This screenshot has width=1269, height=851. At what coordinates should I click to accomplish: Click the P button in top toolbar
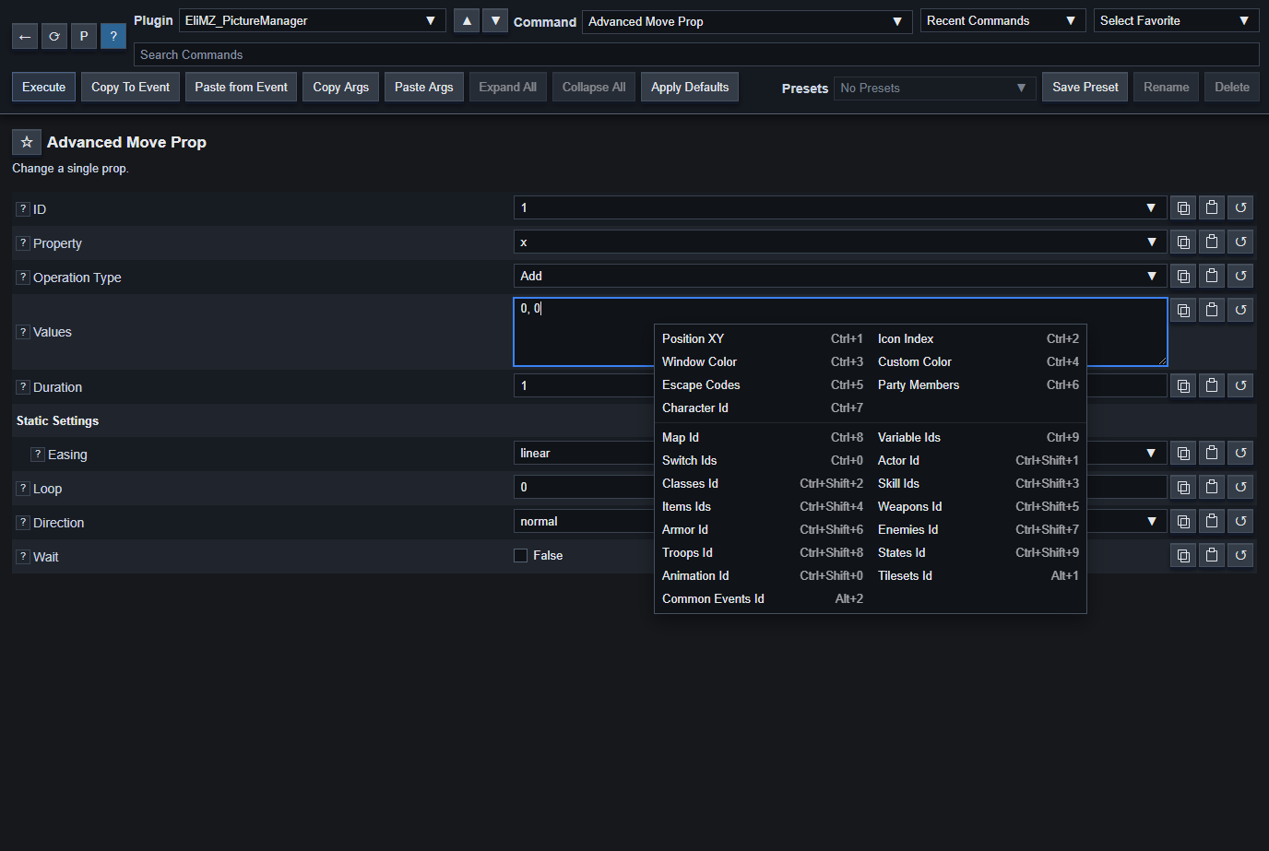[84, 36]
